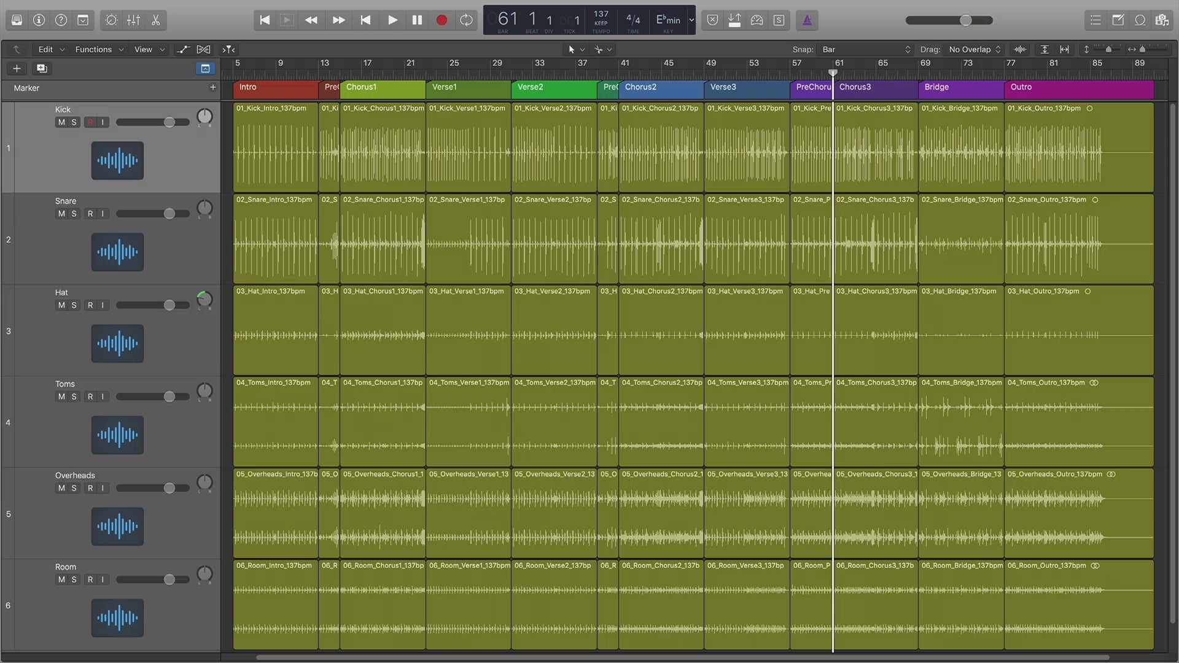Open the Loop Browser
Viewport: 1179px width, 663px height.
coord(1140,20)
